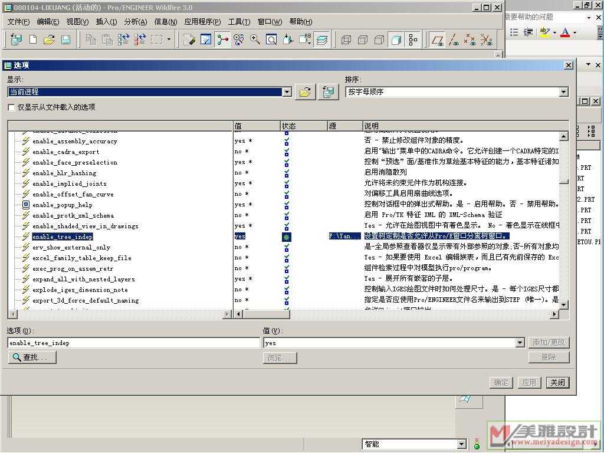Click the Reorient view icon

point(288,40)
